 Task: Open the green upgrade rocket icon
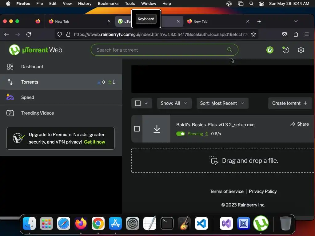point(270,50)
